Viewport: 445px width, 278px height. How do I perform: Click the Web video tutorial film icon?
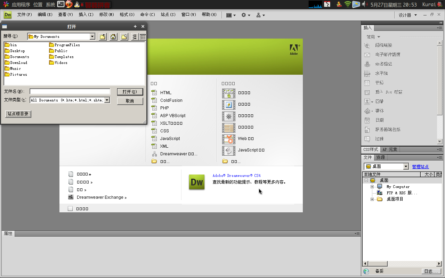229,139
